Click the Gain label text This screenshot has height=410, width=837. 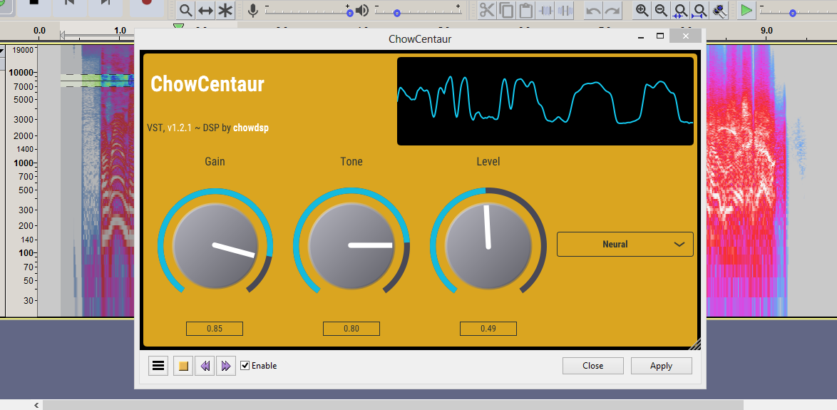(x=215, y=161)
